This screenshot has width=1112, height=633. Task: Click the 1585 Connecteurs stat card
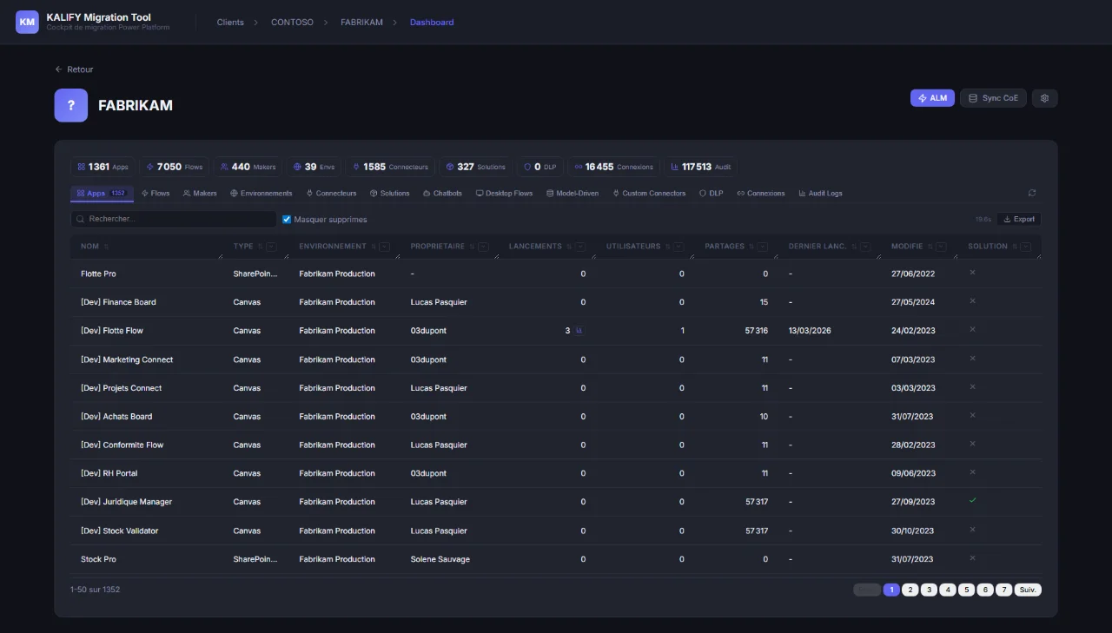[x=390, y=167]
